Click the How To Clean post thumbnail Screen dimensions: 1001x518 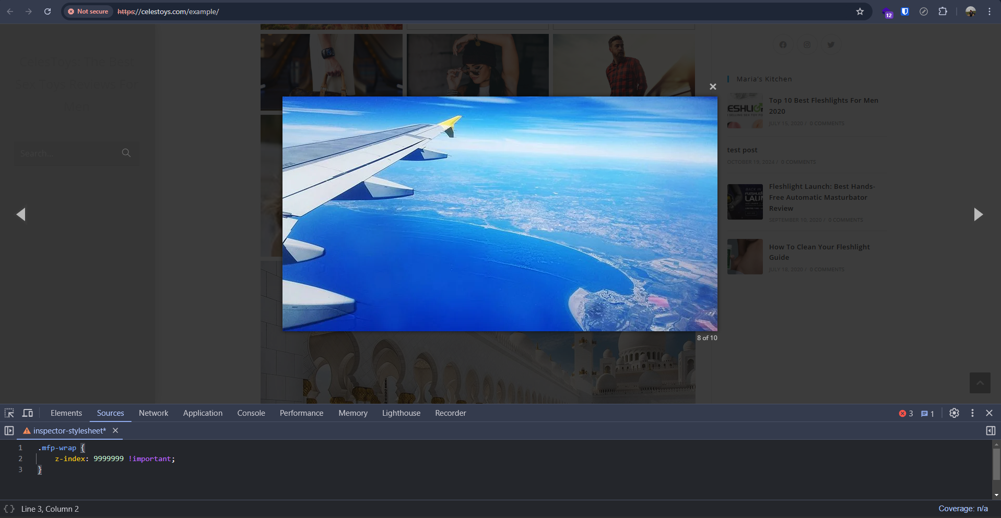(x=745, y=257)
